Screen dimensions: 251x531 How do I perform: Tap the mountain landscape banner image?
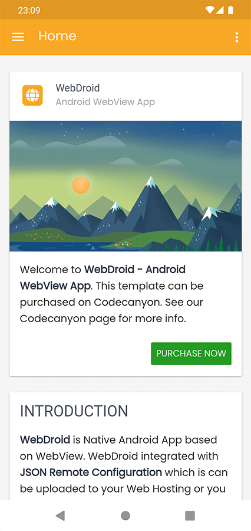(x=125, y=186)
